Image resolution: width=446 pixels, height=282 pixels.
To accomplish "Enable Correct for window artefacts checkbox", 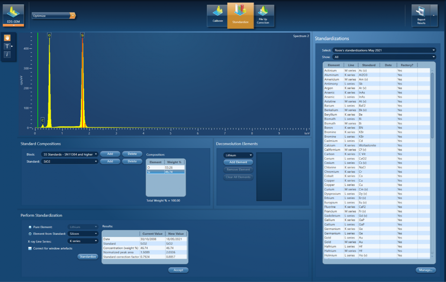I will 30,248.
